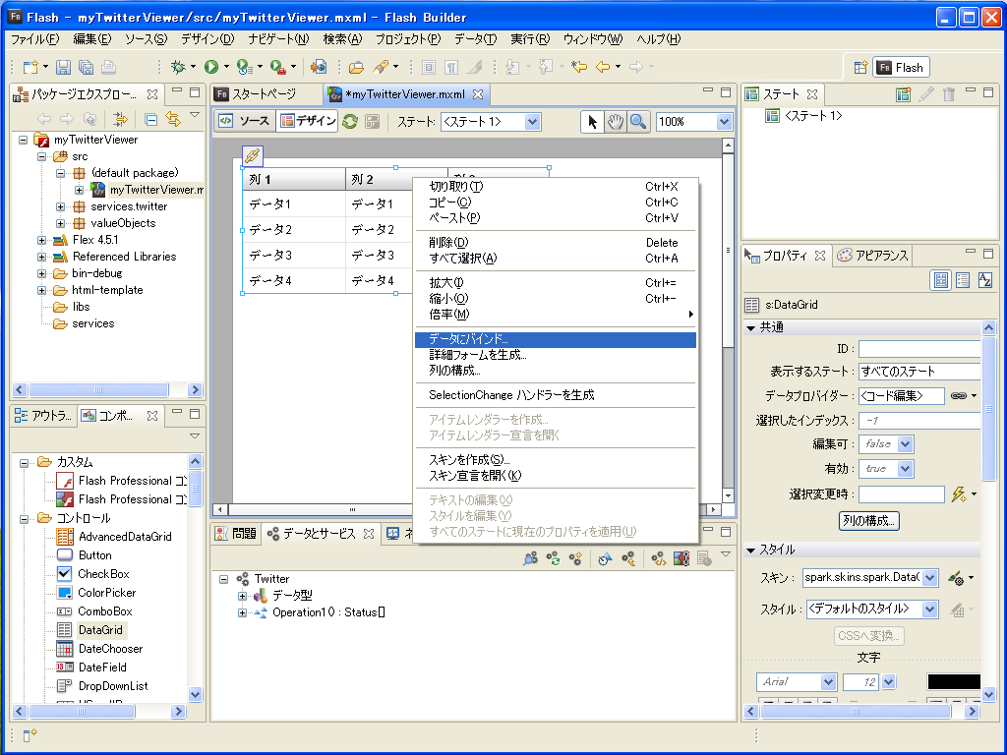Choose 切り取り(T) from context menu
Viewport: 1007px width, 755px height.
point(556,186)
